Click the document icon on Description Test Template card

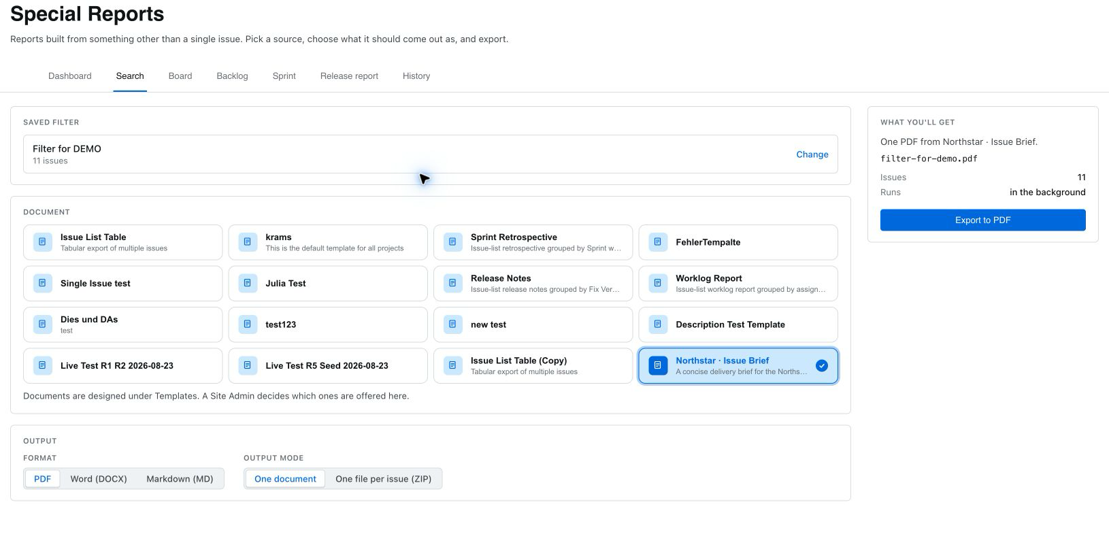[x=658, y=324]
